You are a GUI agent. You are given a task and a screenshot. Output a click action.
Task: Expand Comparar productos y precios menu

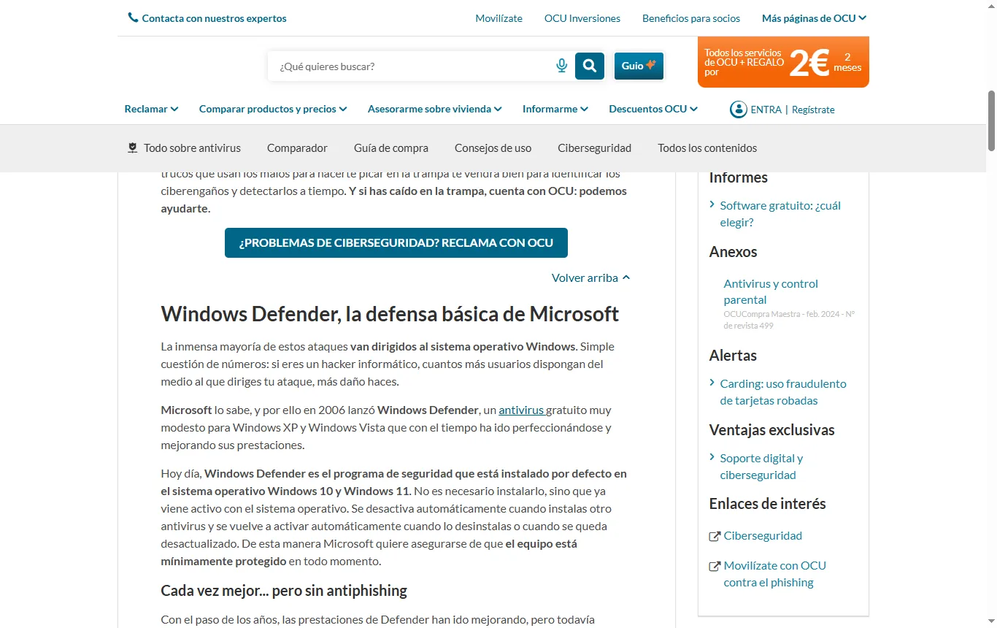tap(273, 109)
